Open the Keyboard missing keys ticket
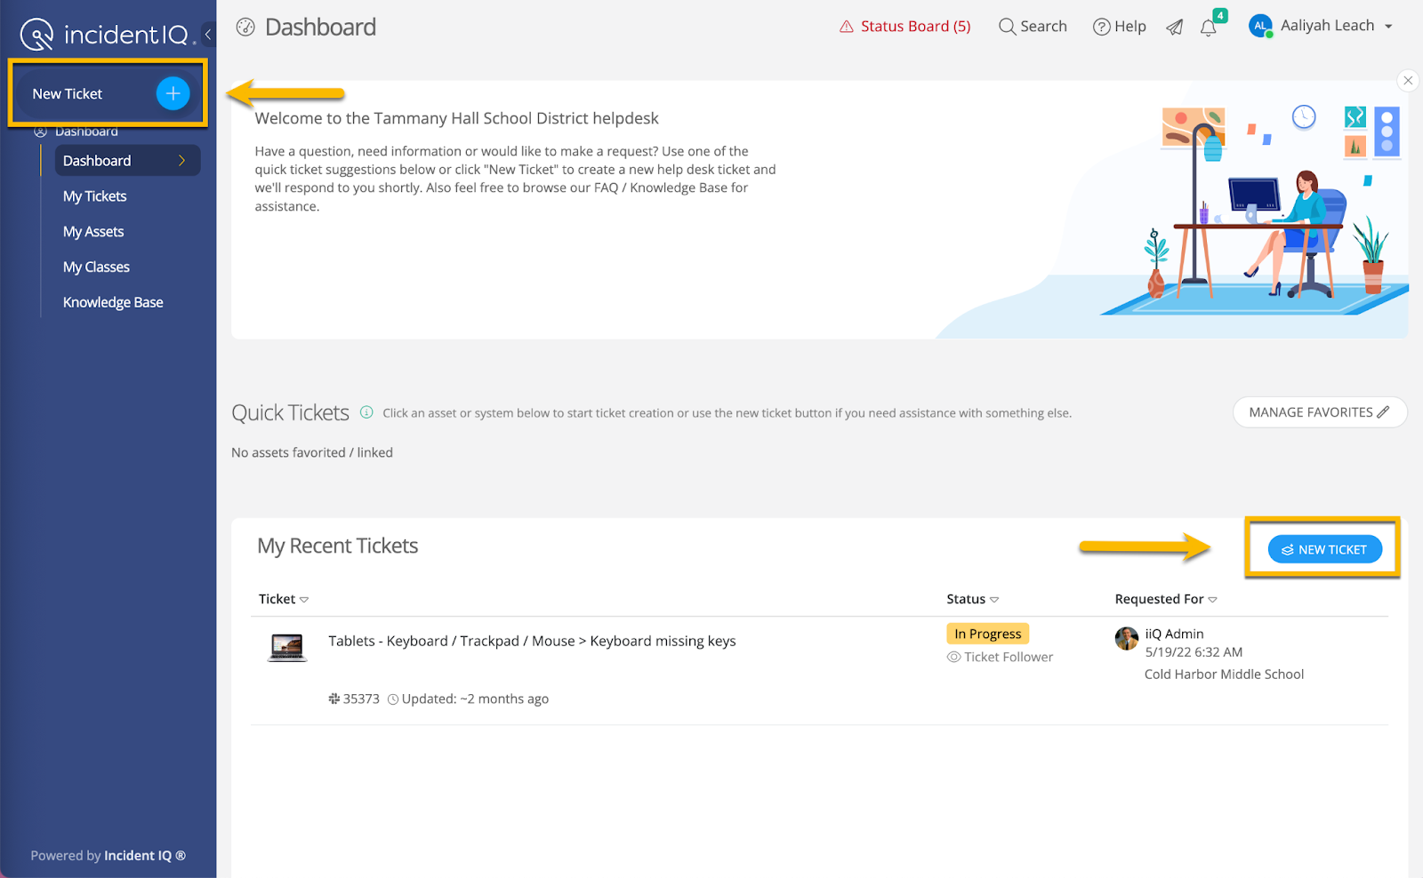 [x=532, y=641]
